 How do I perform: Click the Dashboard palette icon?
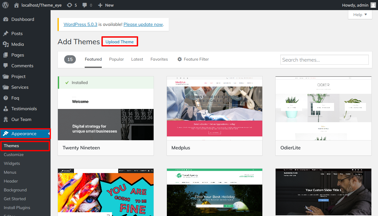6,19
